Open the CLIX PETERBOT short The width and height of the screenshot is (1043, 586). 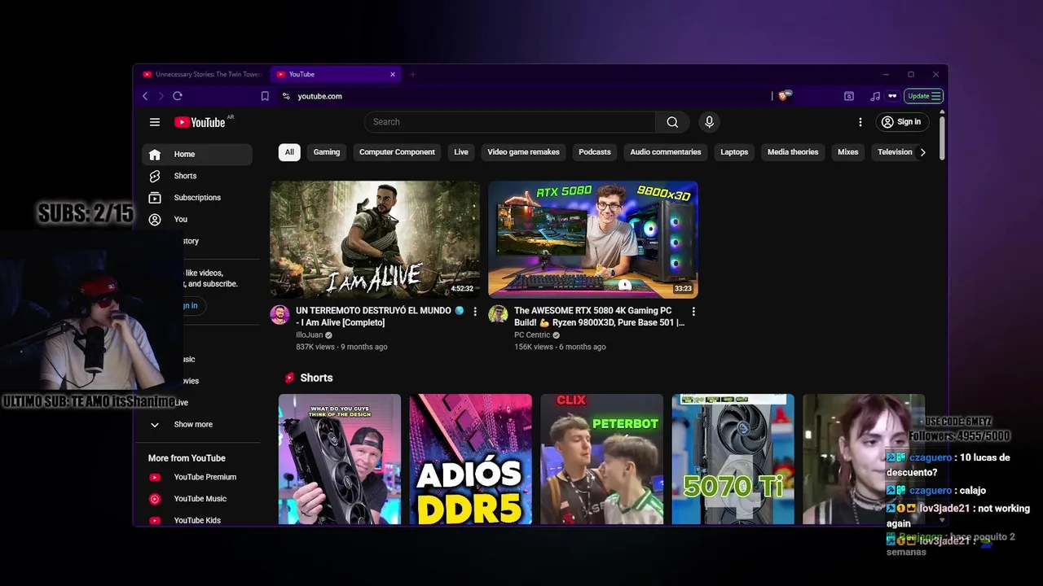pyautogui.click(x=602, y=459)
